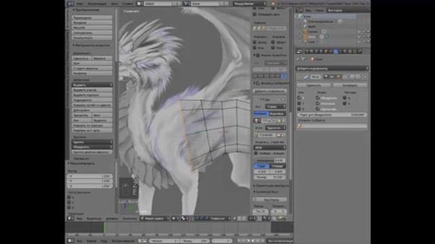Open the Extrude dropdown in the tool shelf

(92, 85)
